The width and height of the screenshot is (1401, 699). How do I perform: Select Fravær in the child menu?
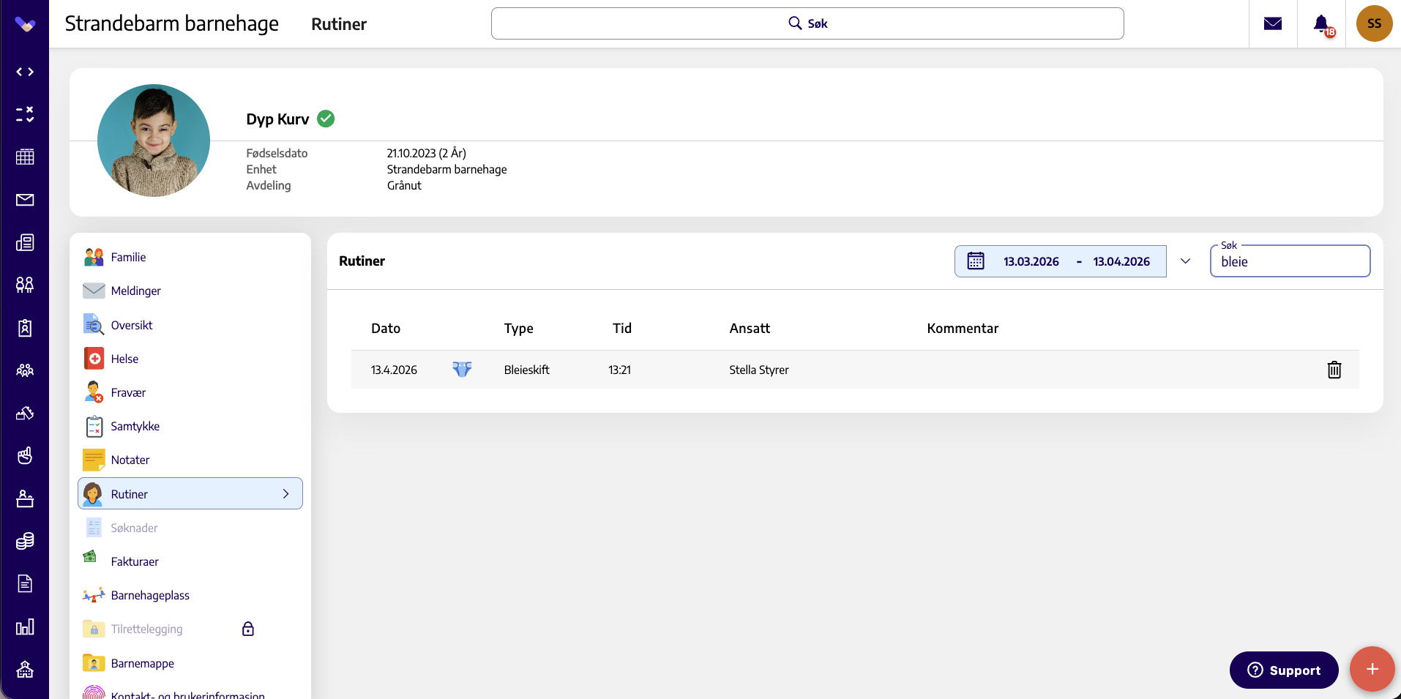point(128,392)
